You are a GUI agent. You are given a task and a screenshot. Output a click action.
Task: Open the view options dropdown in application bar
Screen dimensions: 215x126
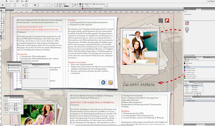pyautogui.click(x=18, y=1)
